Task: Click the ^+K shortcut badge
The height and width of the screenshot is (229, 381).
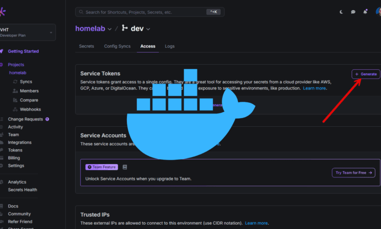Action: (213, 12)
